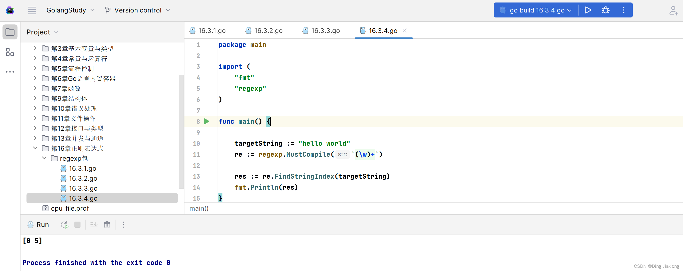Screen dimensions: 683x271
Task: Switch to the 16.3.3.go editor tab
Action: pos(321,31)
